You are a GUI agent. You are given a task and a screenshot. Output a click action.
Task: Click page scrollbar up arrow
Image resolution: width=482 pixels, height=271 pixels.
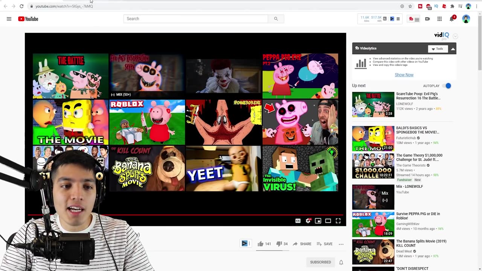[480, 14]
